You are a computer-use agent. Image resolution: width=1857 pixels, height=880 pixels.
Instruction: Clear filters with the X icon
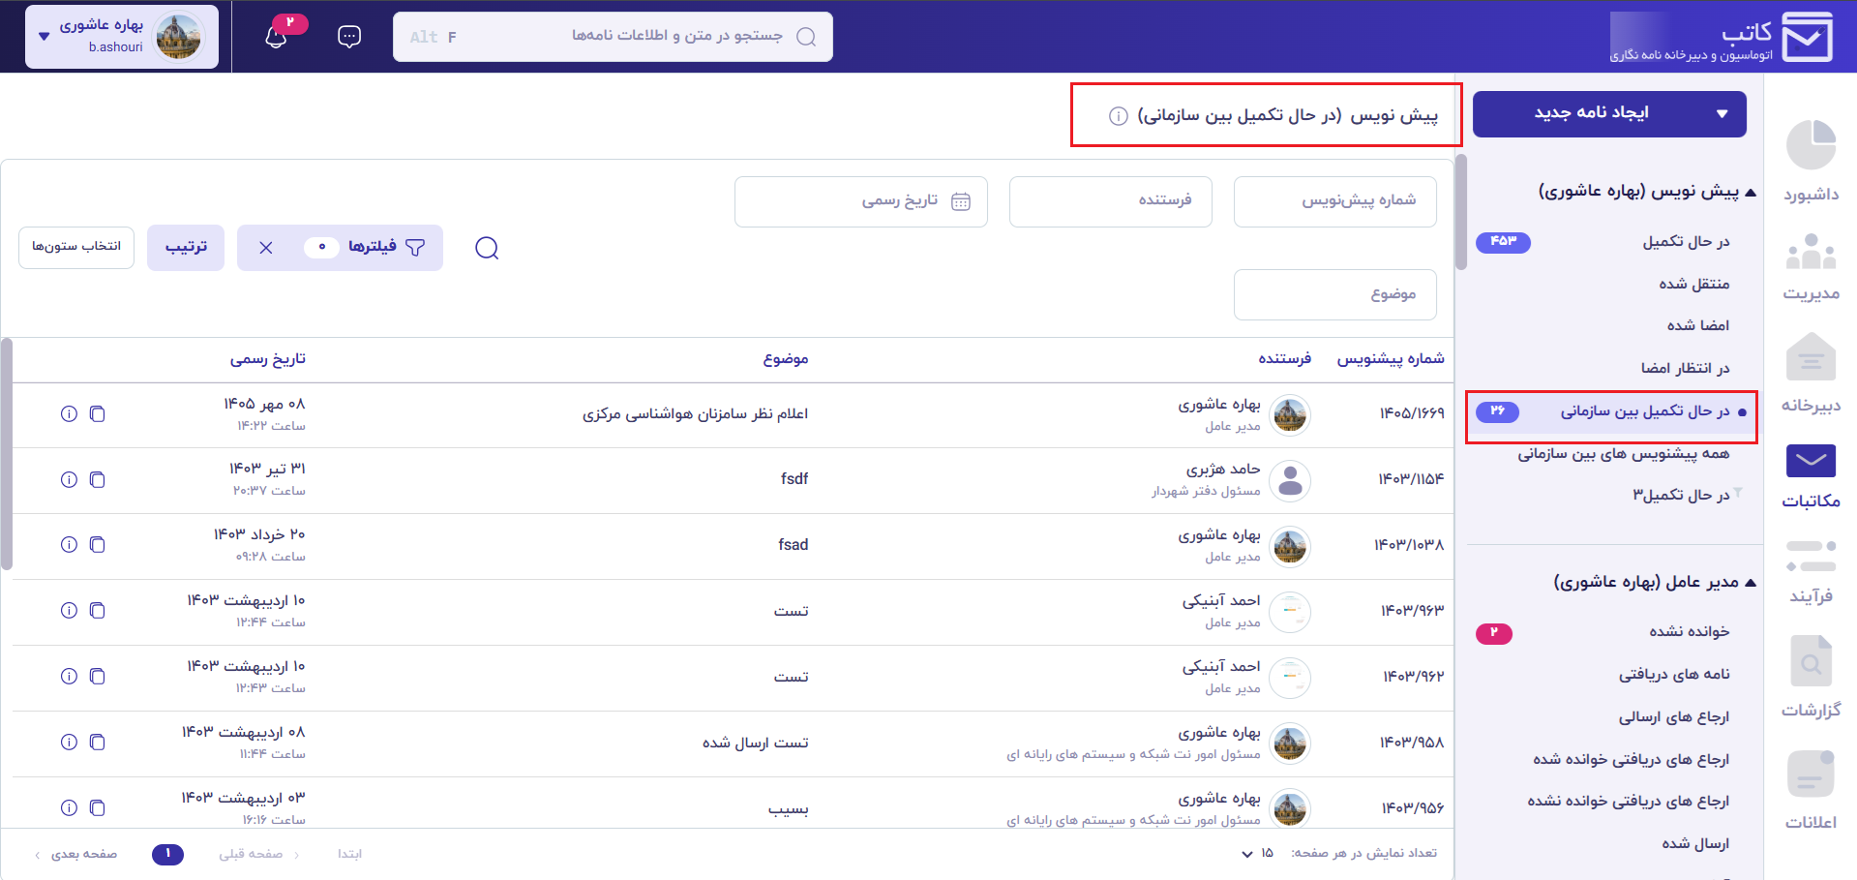(x=266, y=248)
